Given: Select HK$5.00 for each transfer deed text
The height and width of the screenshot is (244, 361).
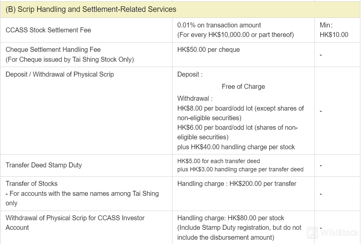Looking at the screenshot, I should 219,161.
